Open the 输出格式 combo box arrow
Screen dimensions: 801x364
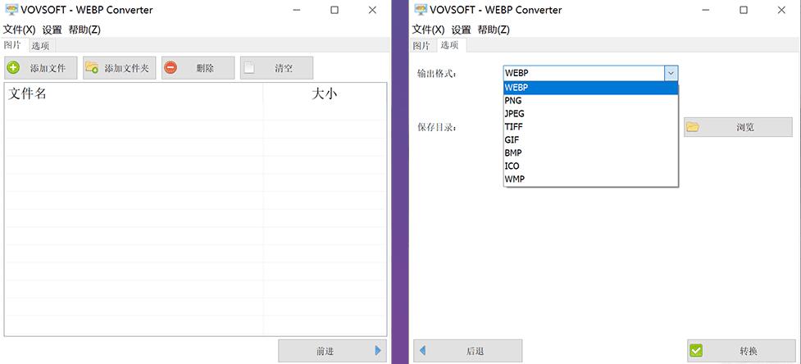pyautogui.click(x=671, y=74)
